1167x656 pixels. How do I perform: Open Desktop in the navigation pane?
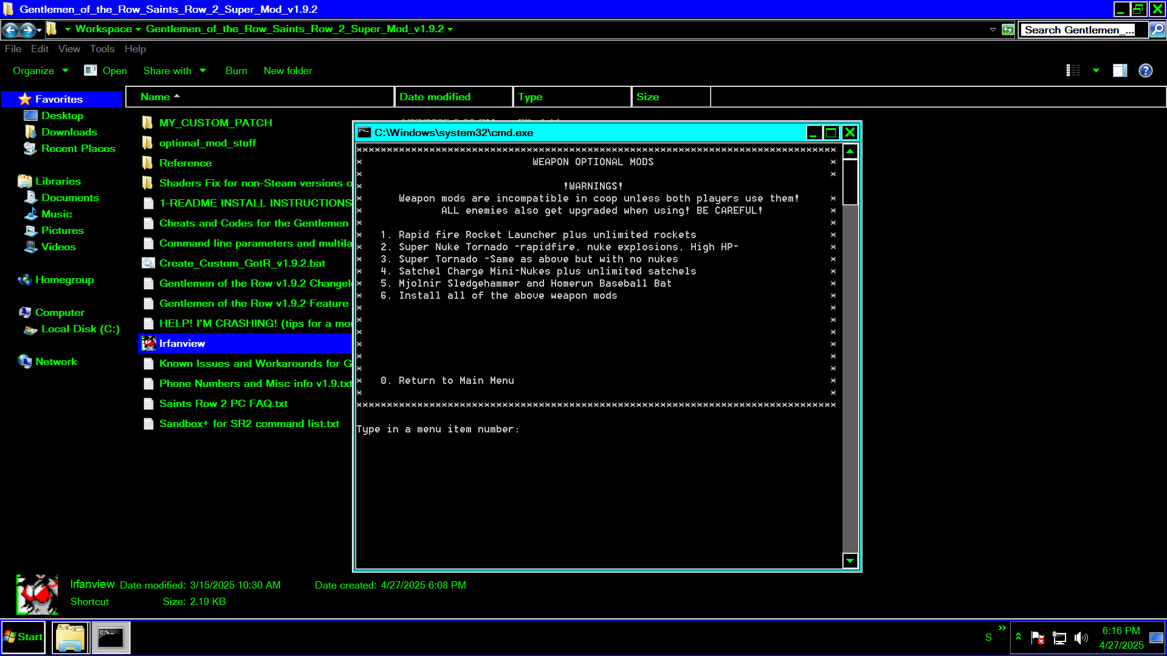click(x=62, y=116)
